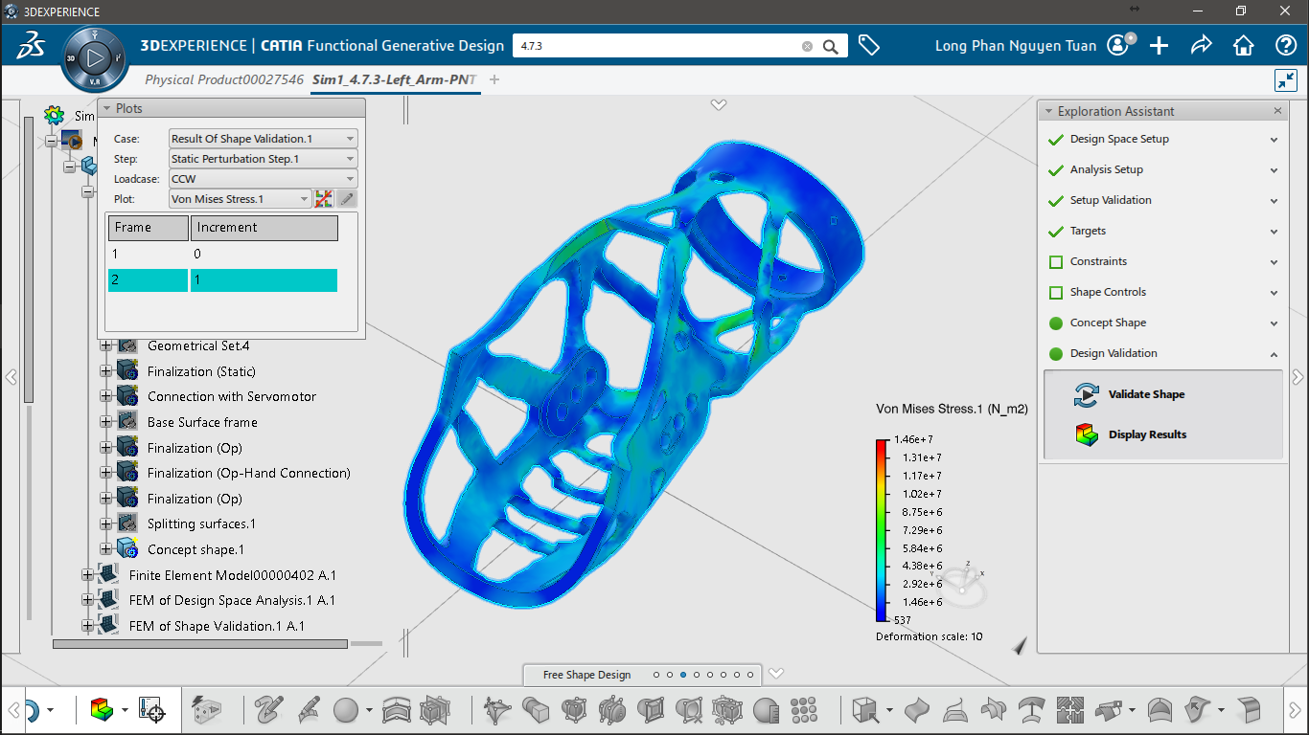This screenshot has height=735, width=1309.
Task: Click the Von Mises stress color legend bar
Action: pos(882,530)
